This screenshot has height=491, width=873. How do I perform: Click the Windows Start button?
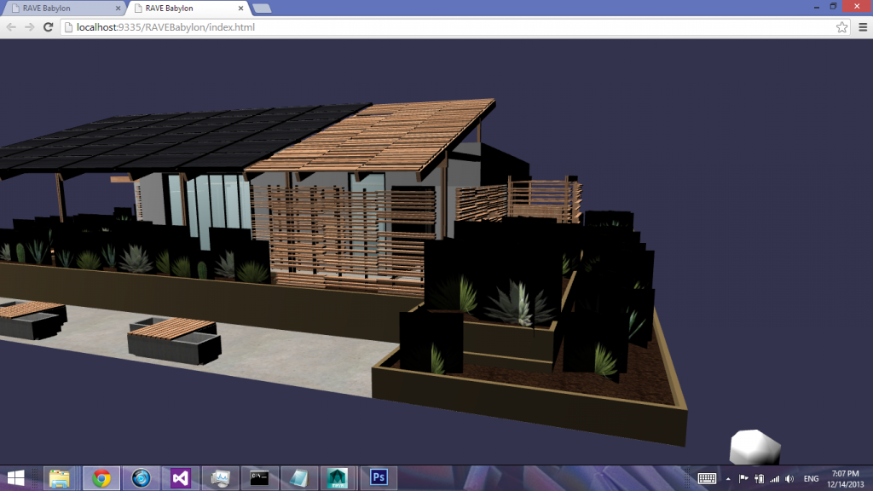point(17,478)
